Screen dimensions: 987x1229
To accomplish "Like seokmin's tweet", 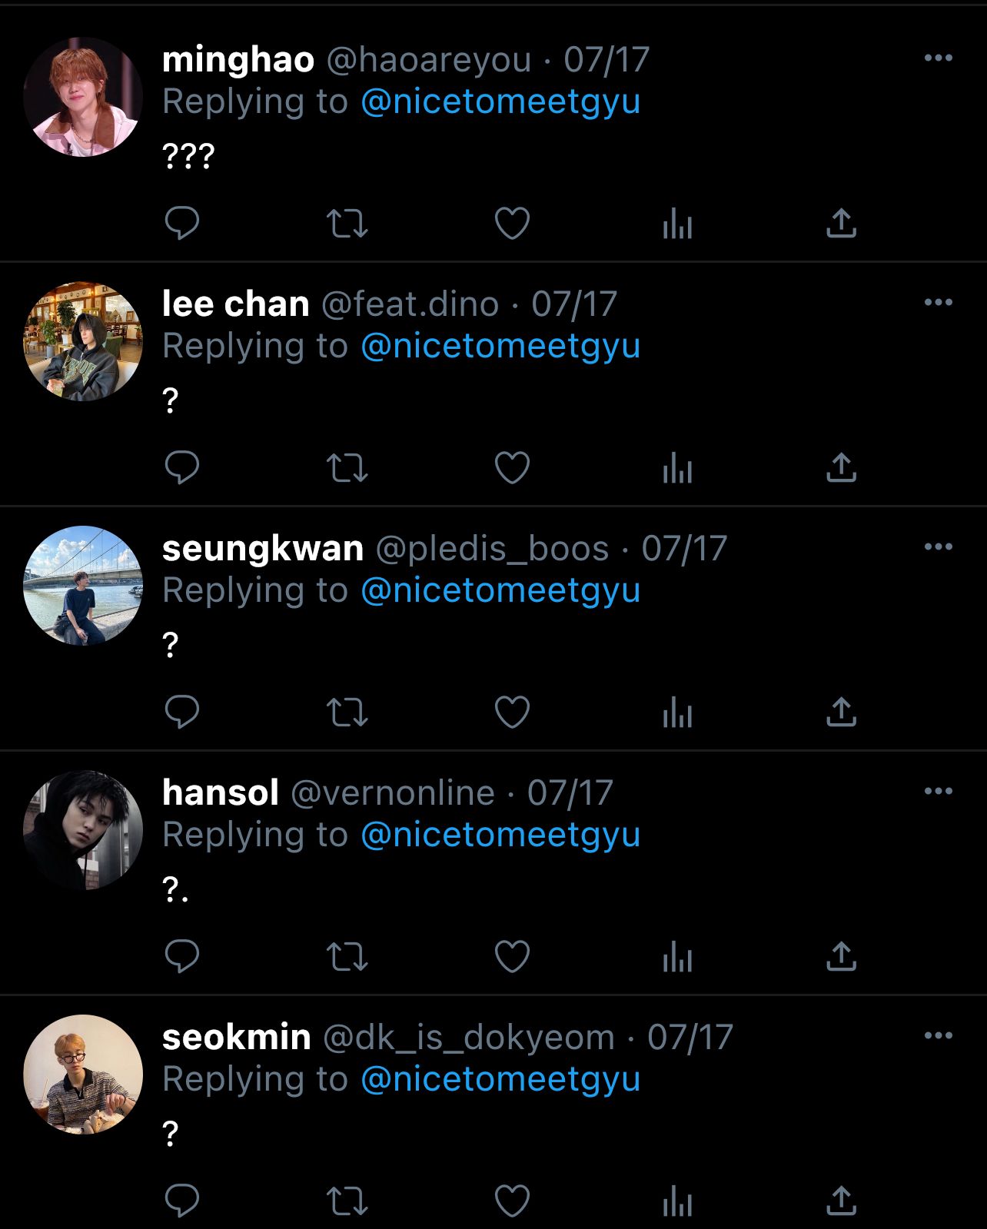I will tap(512, 1201).
